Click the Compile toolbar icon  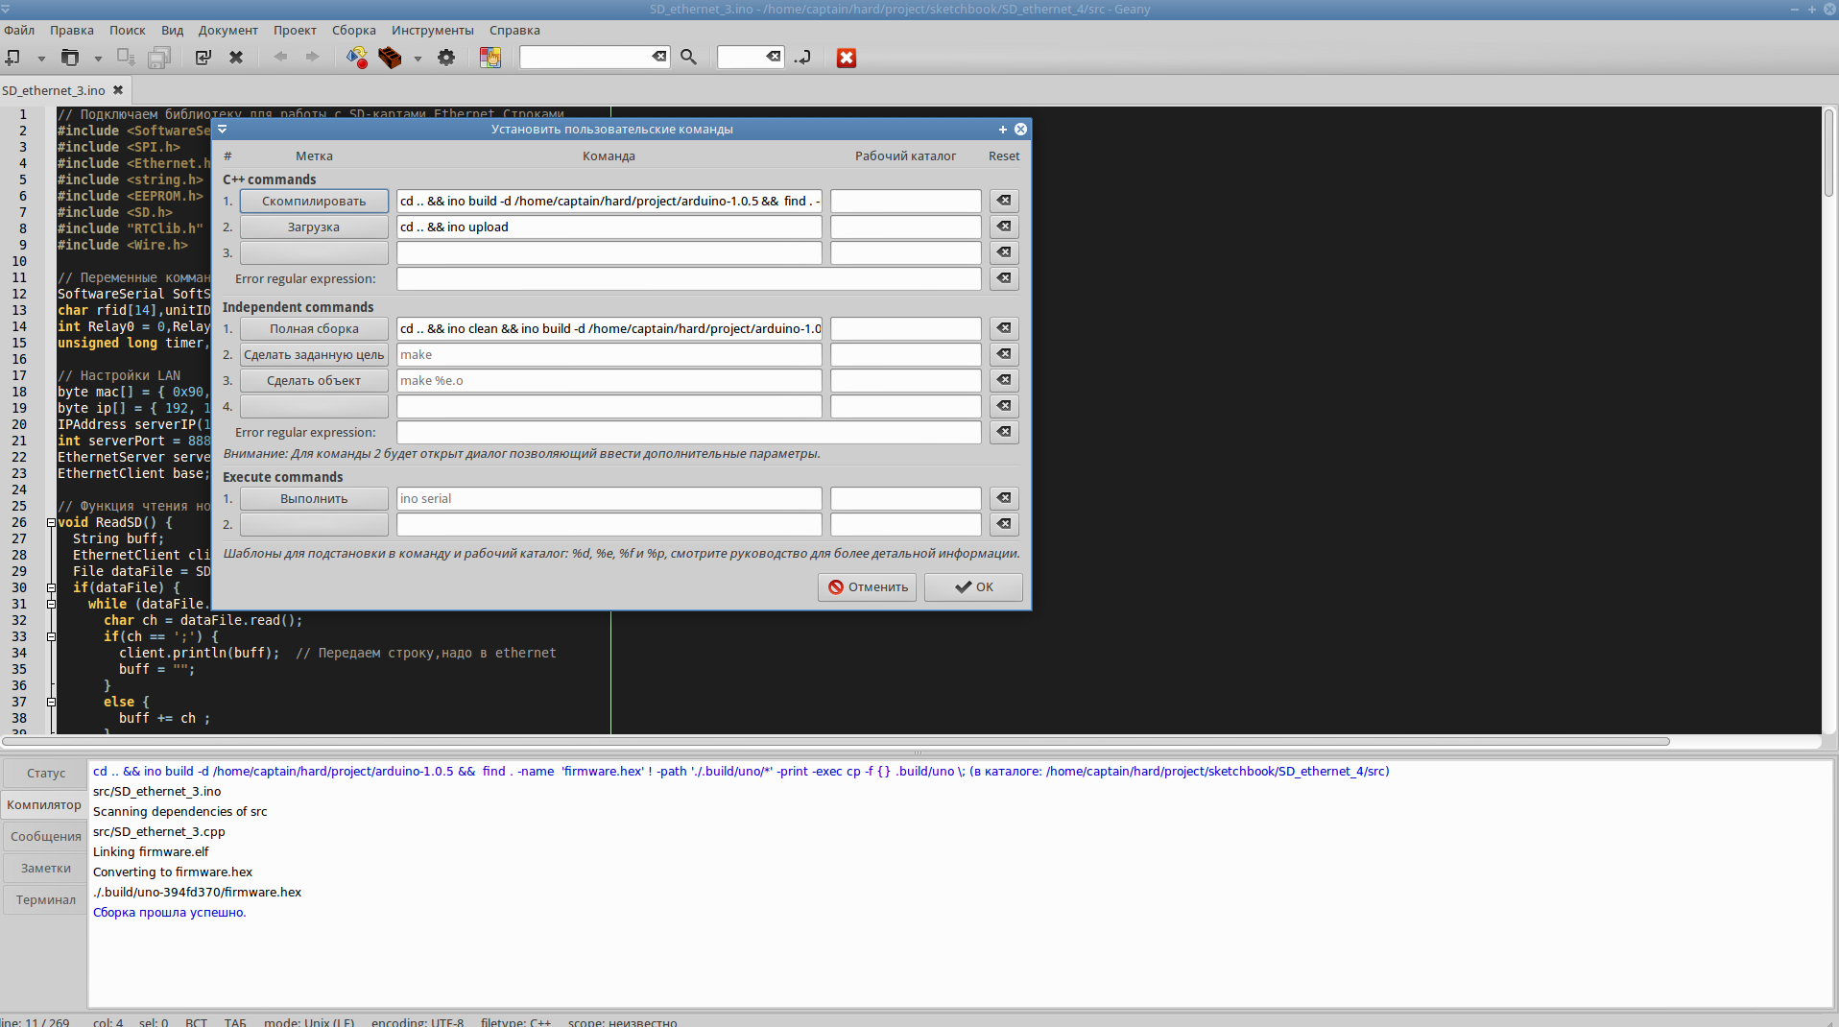(x=357, y=58)
